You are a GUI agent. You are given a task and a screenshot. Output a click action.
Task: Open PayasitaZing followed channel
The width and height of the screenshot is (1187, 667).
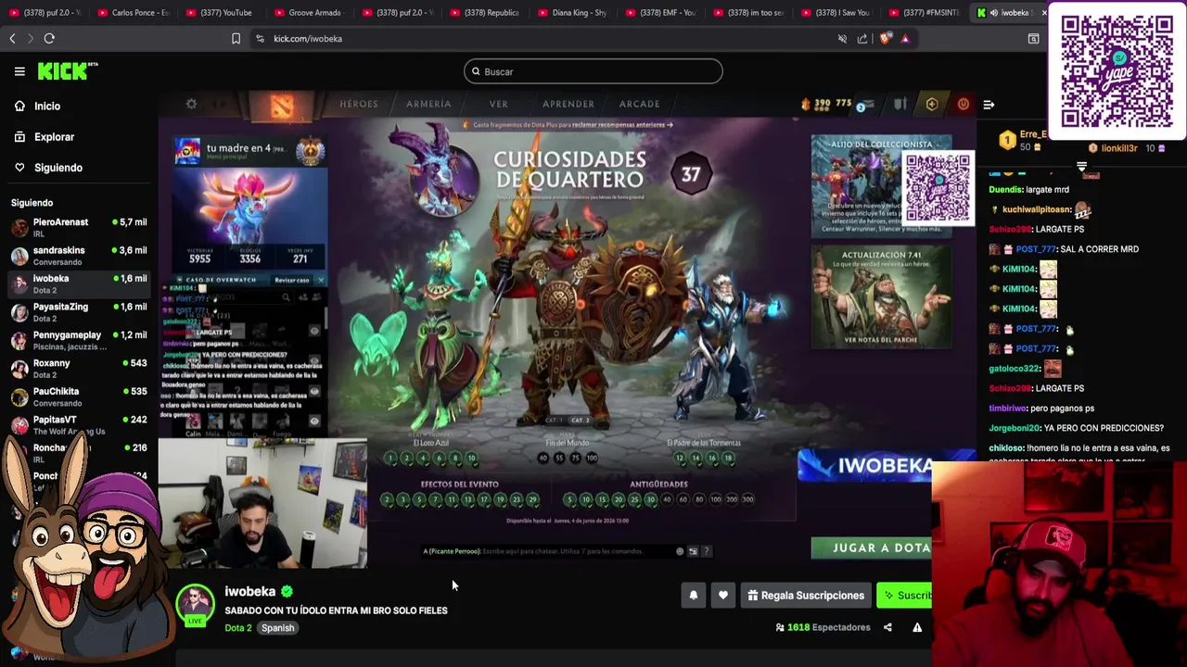pos(79,312)
